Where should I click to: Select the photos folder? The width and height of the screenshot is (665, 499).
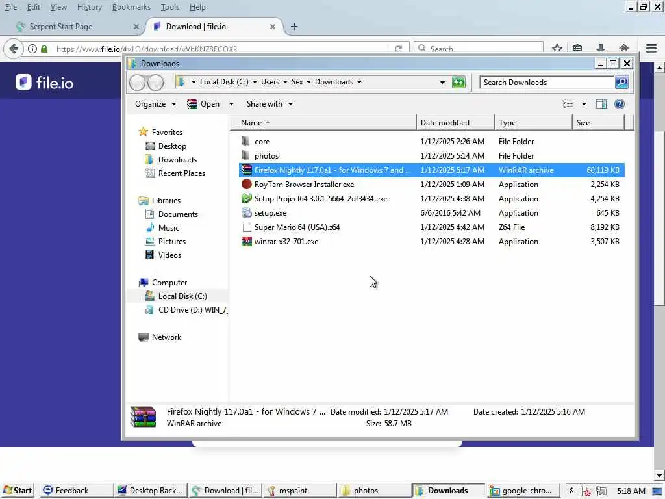[x=432, y=156]
